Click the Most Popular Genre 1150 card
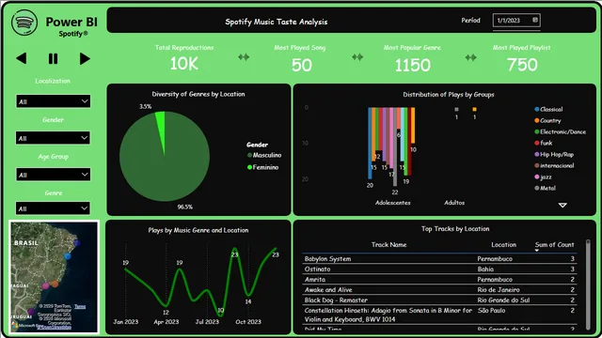The image size is (602, 338). coord(412,58)
